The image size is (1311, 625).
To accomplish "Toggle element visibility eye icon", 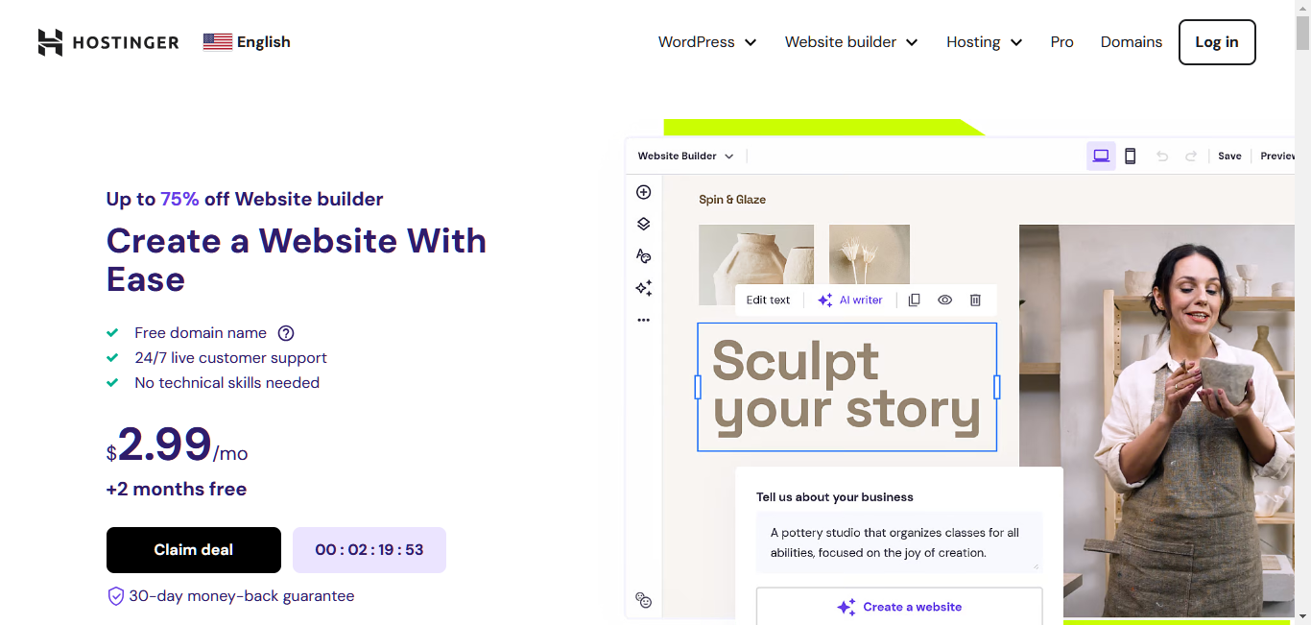I will [944, 300].
